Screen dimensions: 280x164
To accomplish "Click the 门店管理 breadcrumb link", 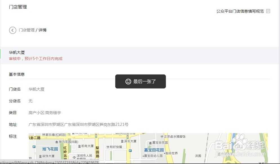I will pyautogui.click(x=27, y=30).
